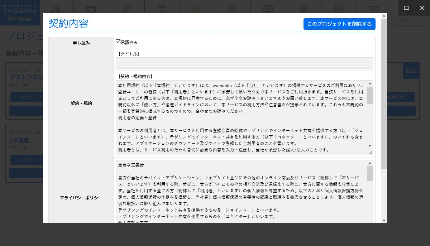Click the dialog's main scrollbar down arrow
The image size is (430, 246).
(384, 220)
